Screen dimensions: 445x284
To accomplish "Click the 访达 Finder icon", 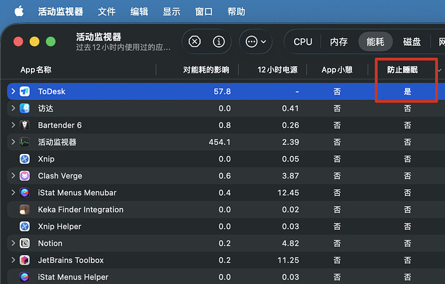I will pos(25,108).
